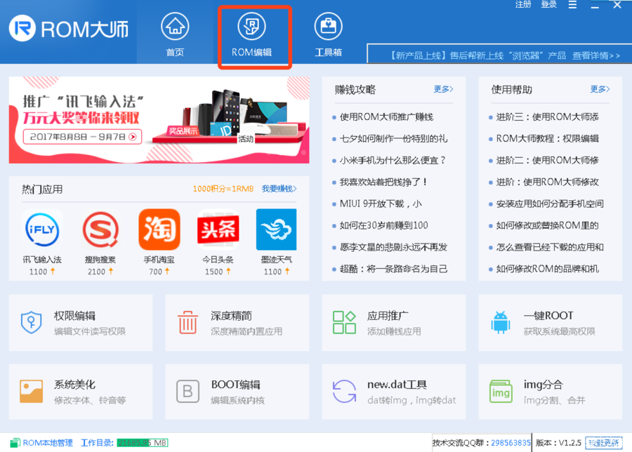
Task: Launch the 系统美化 picture tool
Action: pyautogui.click(x=81, y=392)
